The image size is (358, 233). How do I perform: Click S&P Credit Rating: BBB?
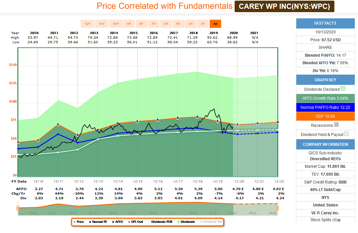click(326, 182)
